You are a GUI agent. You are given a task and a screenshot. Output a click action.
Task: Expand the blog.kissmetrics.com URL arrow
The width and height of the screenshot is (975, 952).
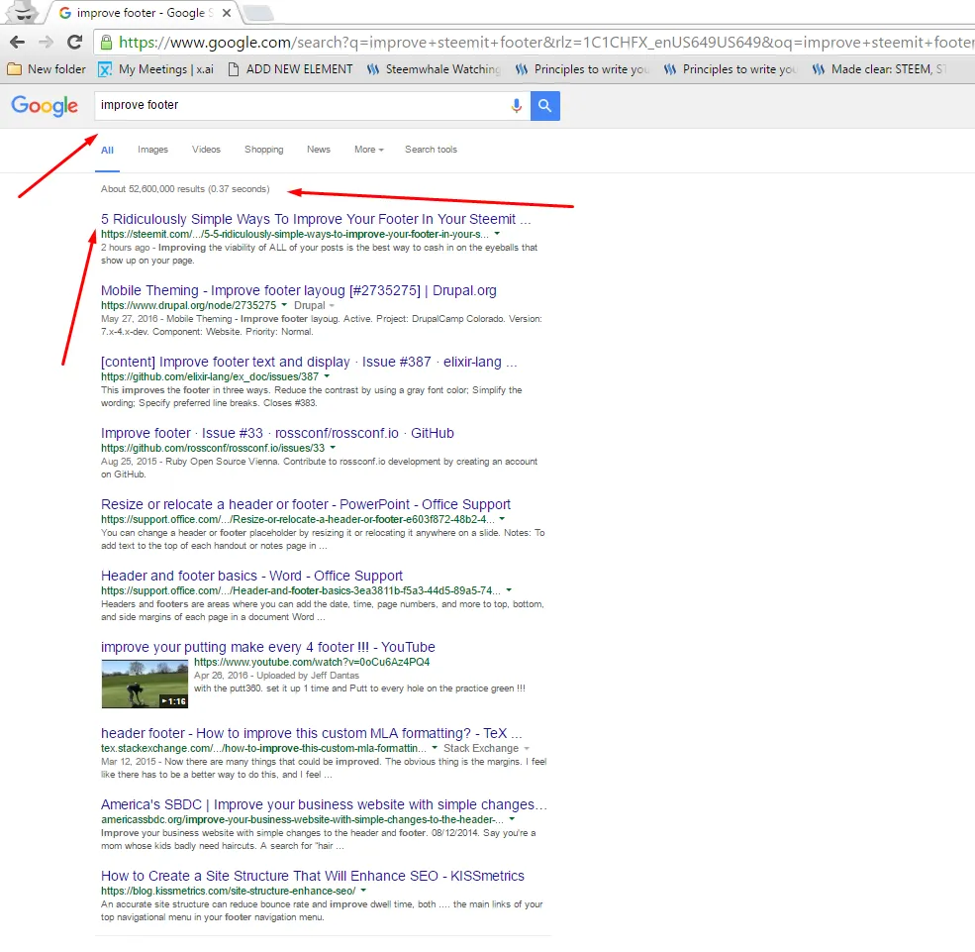[363, 891]
